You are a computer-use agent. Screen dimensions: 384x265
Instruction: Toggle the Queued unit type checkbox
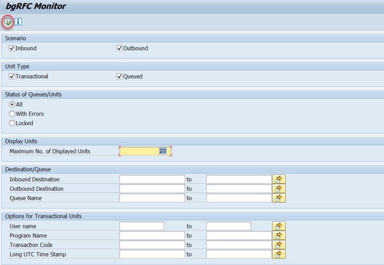[120, 77]
